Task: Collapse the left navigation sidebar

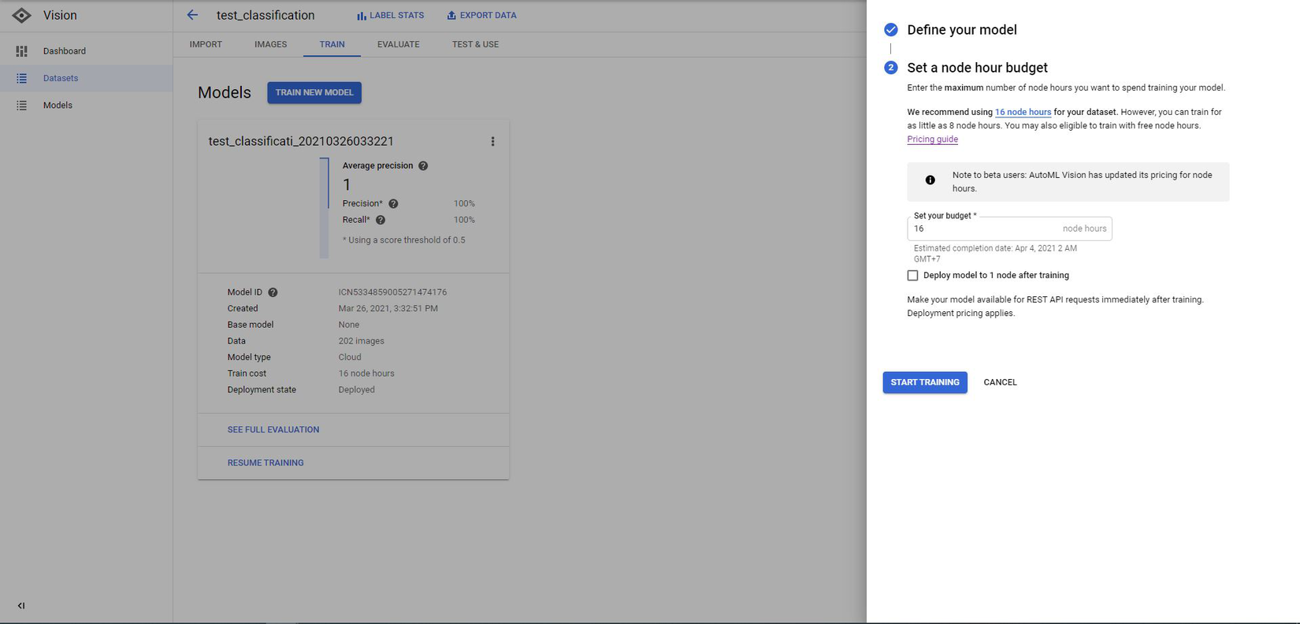Action: [21, 606]
